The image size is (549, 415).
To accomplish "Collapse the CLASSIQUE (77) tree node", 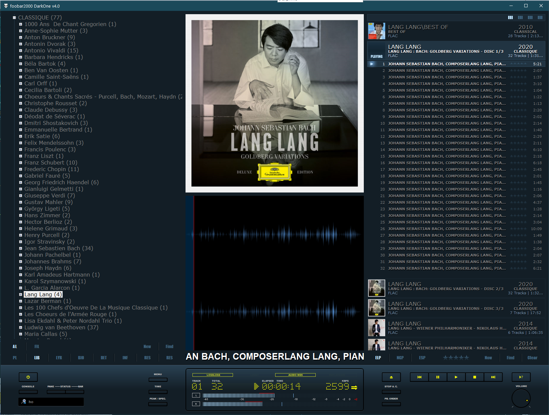I will (x=14, y=17).
